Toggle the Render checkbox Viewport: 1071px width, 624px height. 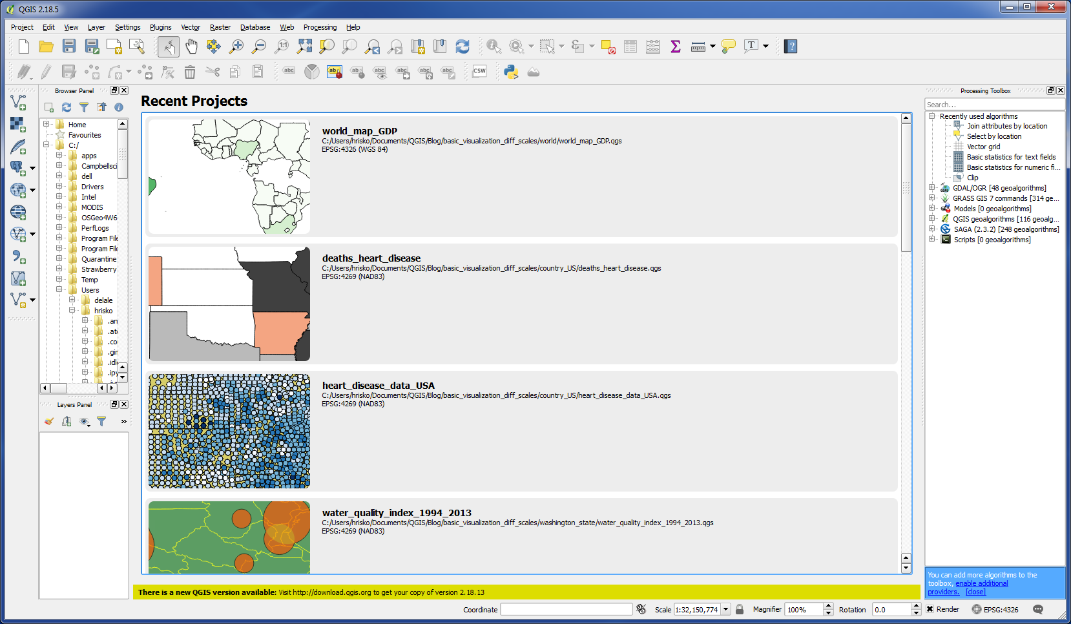(x=930, y=609)
